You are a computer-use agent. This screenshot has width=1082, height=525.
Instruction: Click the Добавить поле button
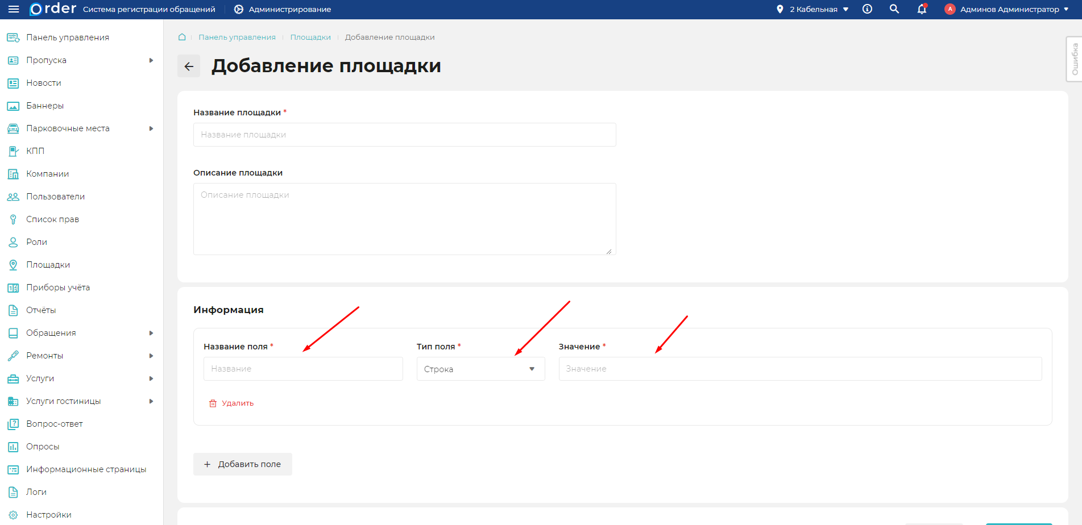click(x=242, y=464)
